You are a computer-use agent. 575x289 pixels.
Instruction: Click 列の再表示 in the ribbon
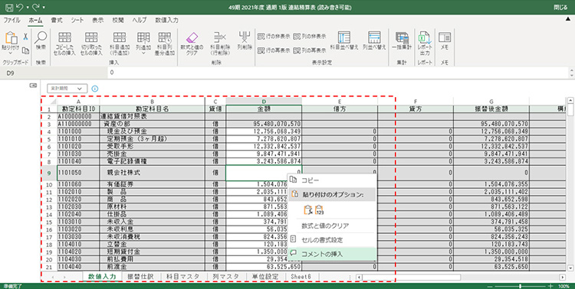[310, 50]
